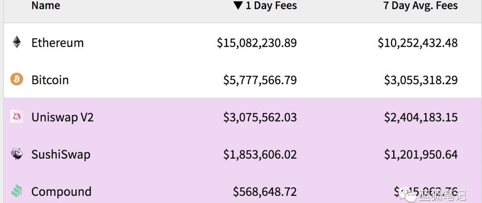This screenshot has height=203, width=482.
Task: Click the SushiSwap logo icon
Action: (x=17, y=154)
